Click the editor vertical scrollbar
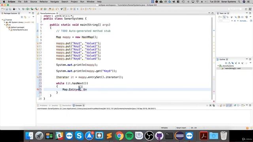The height and width of the screenshot is (142, 253). click(212, 58)
